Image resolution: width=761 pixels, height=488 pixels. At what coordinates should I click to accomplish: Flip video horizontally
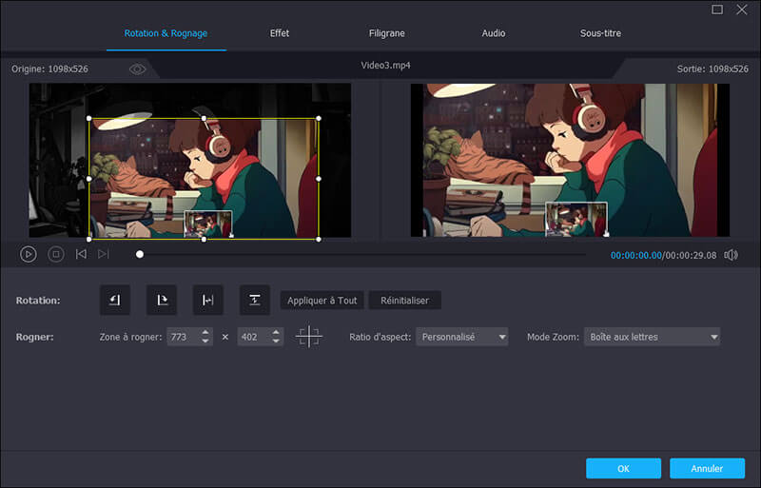(208, 300)
